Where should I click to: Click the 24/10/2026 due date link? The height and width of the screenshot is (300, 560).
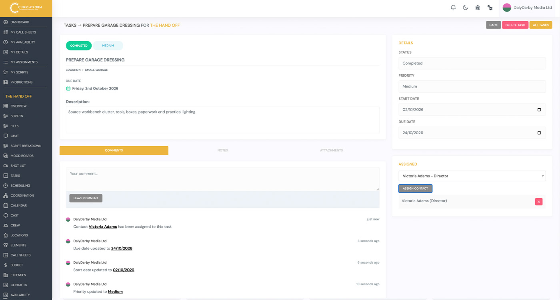point(122,248)
